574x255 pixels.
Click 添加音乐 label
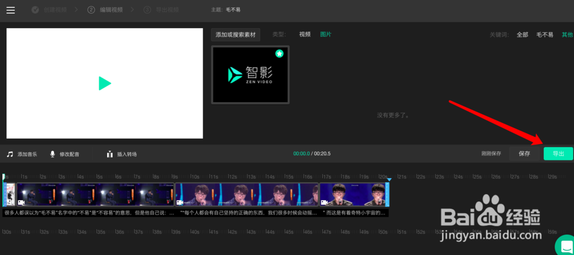[x=28, y=154]
